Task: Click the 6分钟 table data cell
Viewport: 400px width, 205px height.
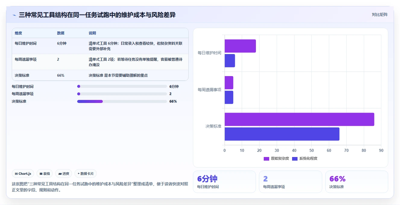Action: 61,43
